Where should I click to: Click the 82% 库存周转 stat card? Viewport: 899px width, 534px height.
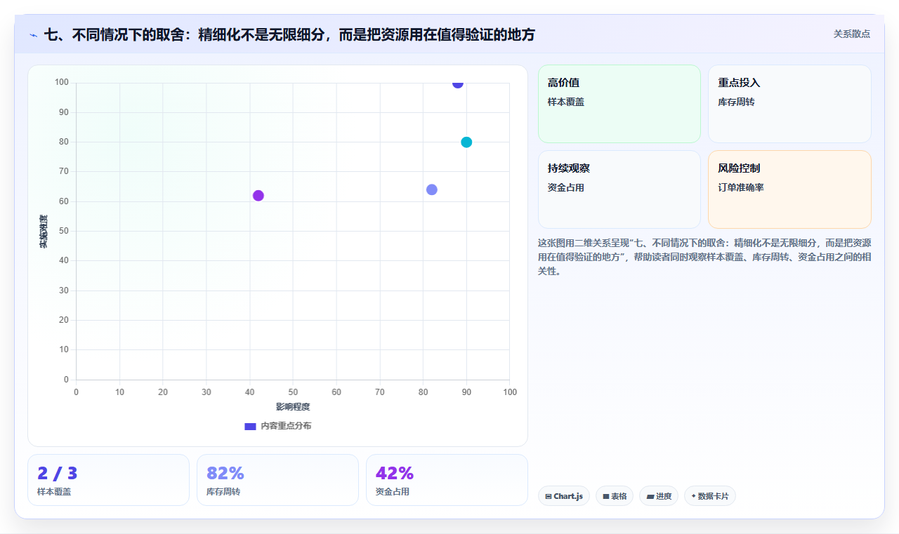[x=277, y=480]
